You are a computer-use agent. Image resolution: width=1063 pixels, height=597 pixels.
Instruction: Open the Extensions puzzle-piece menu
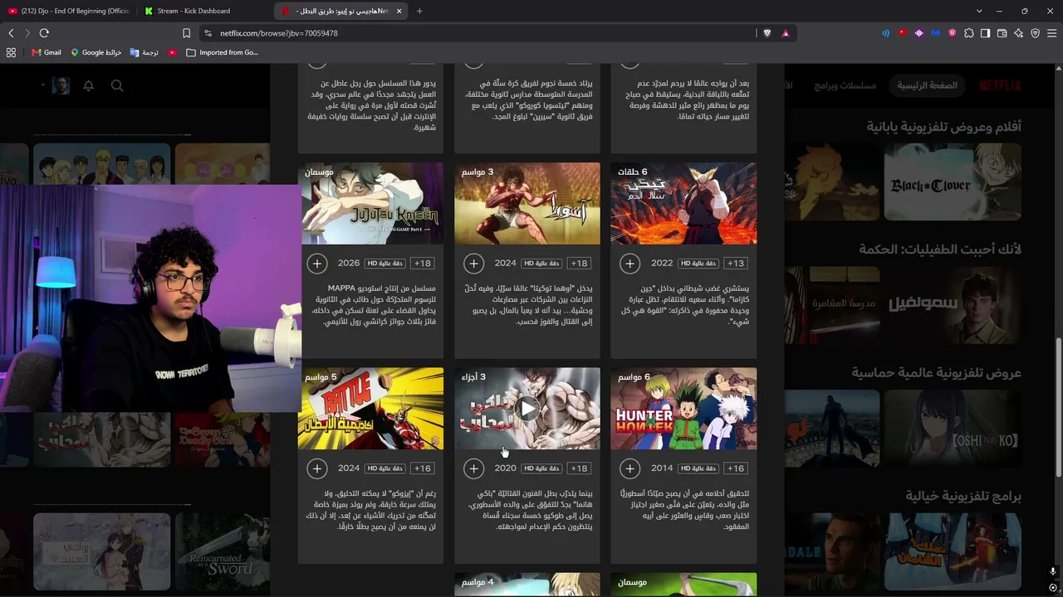(968, 33)
